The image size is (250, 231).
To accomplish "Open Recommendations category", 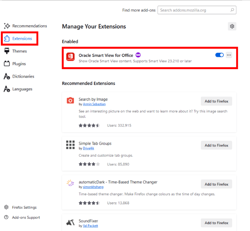I will click(26, 26).
